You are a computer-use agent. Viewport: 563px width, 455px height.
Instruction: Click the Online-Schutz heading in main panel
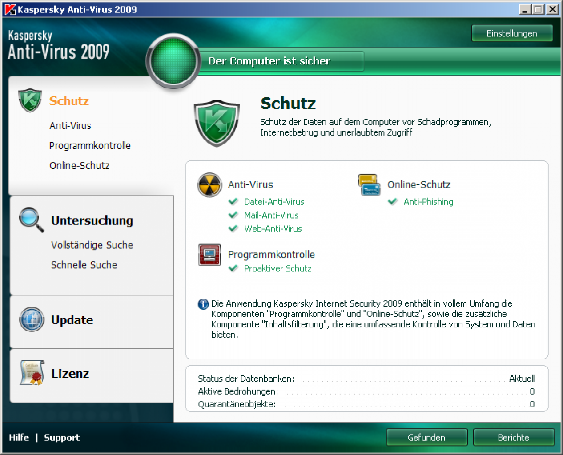(419, 184)
